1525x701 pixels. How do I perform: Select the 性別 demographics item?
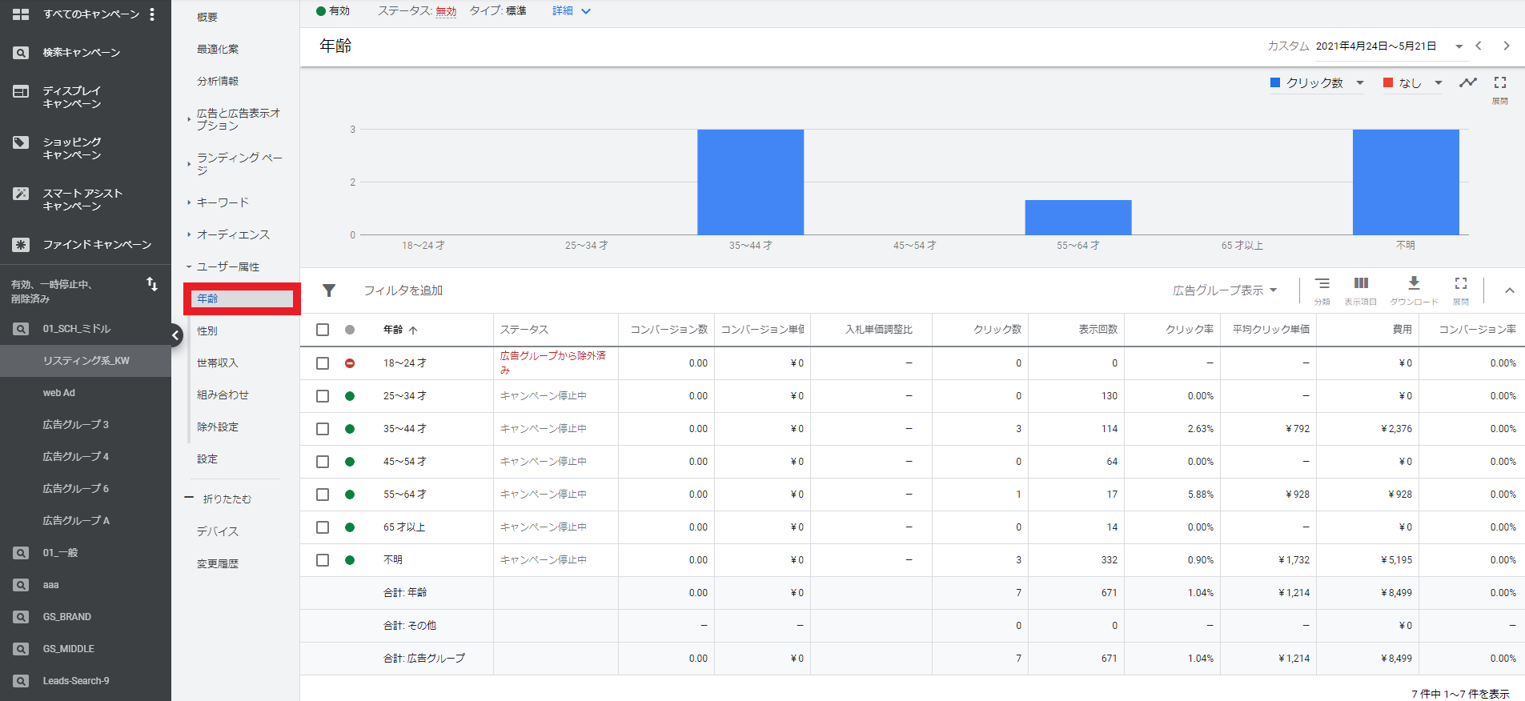click(207, 330)
